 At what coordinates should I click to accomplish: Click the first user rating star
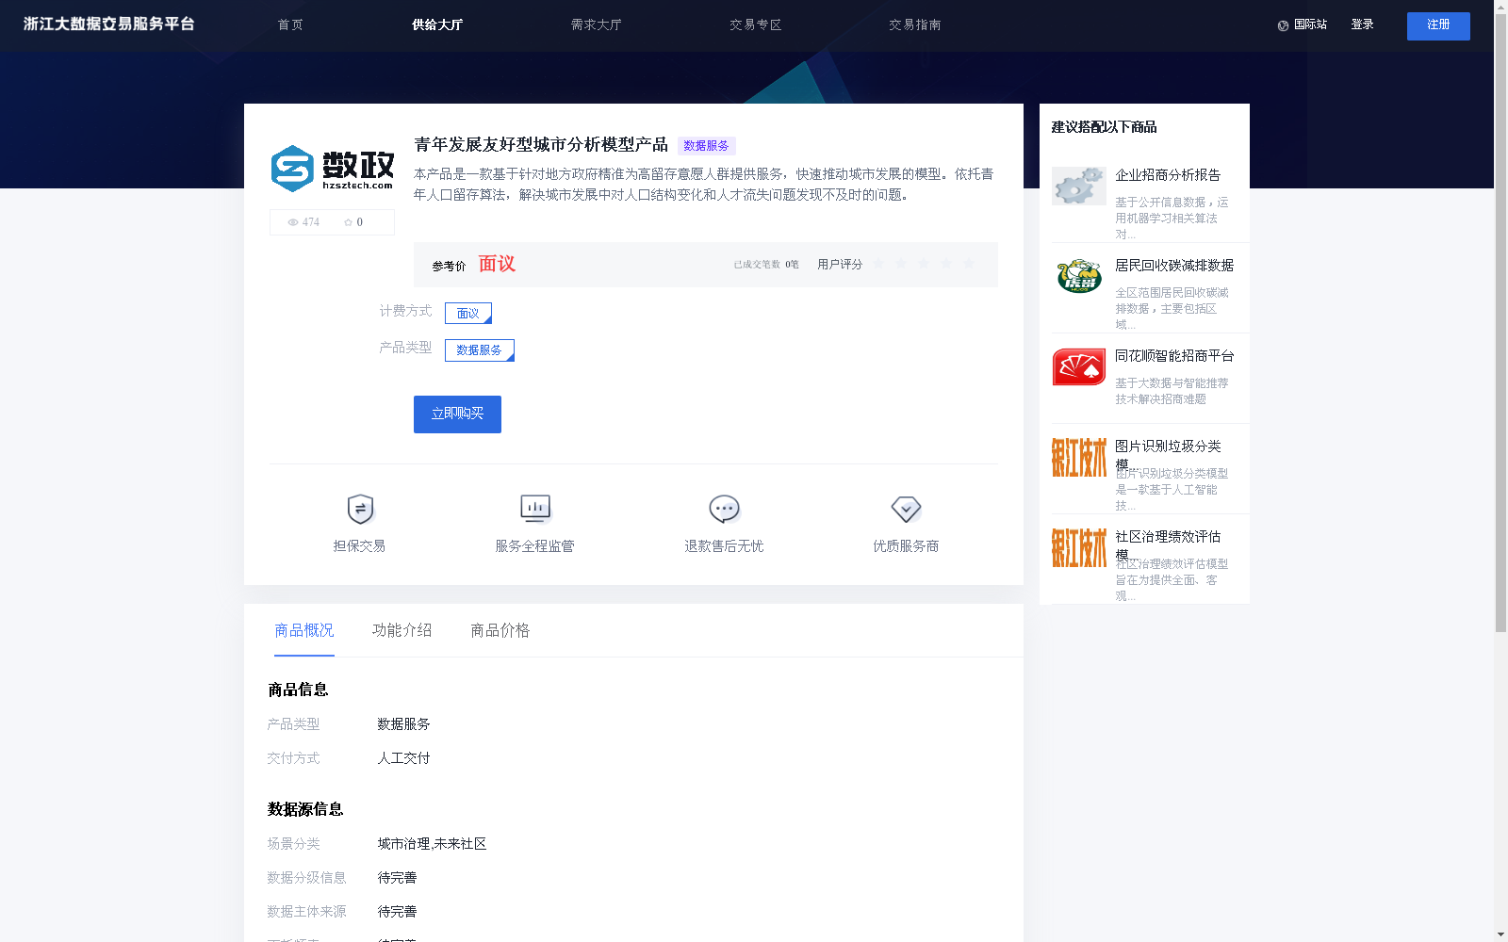pos(878,264)
